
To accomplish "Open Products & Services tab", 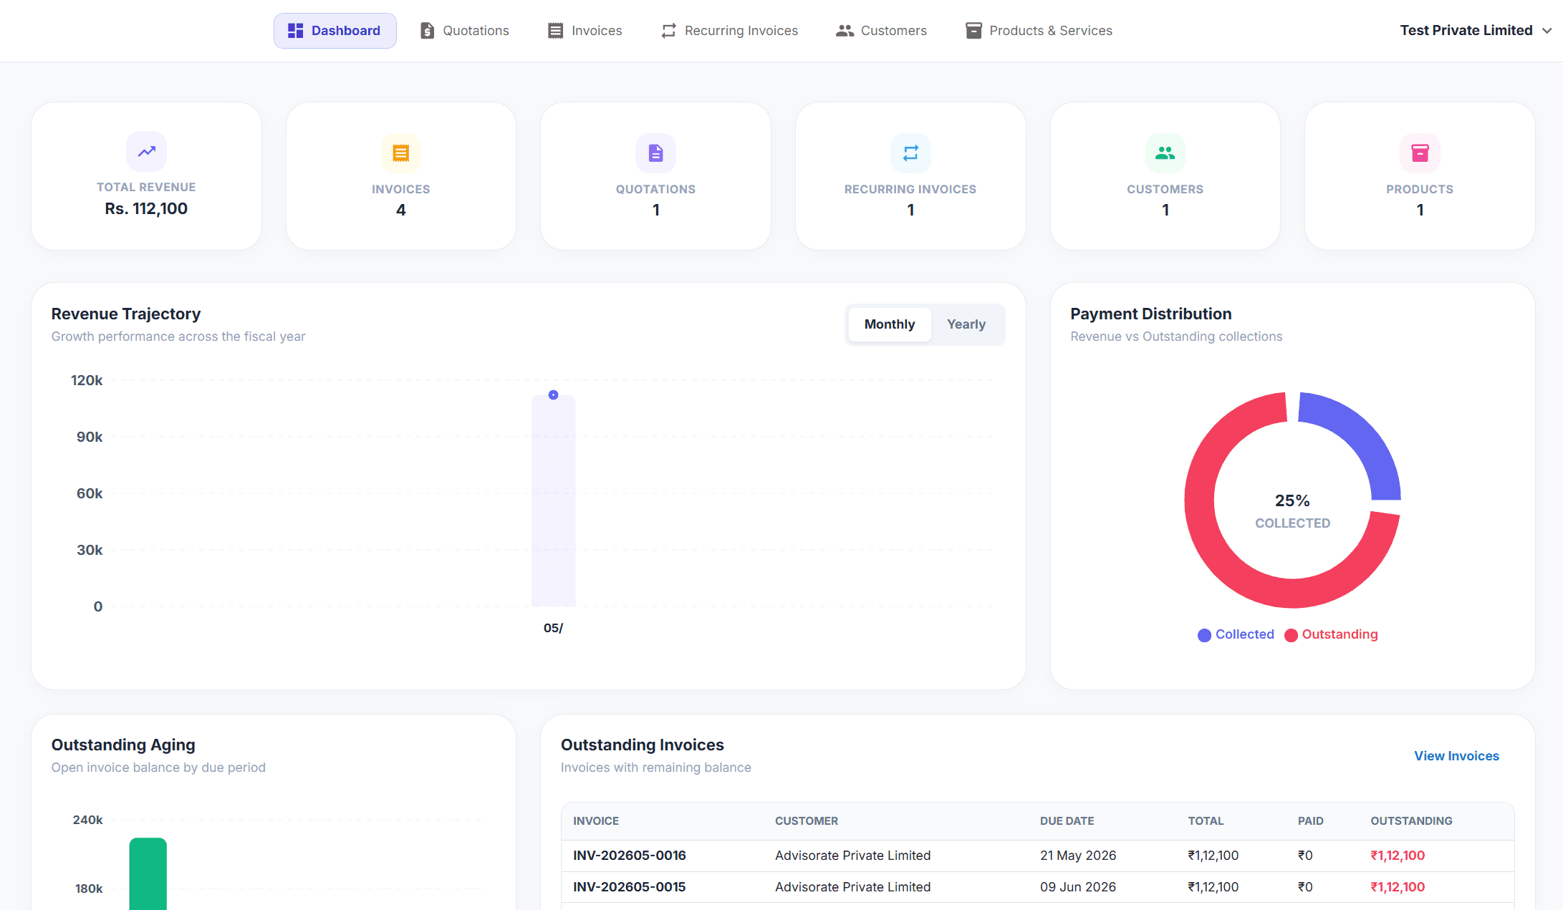I will 1039,31.
